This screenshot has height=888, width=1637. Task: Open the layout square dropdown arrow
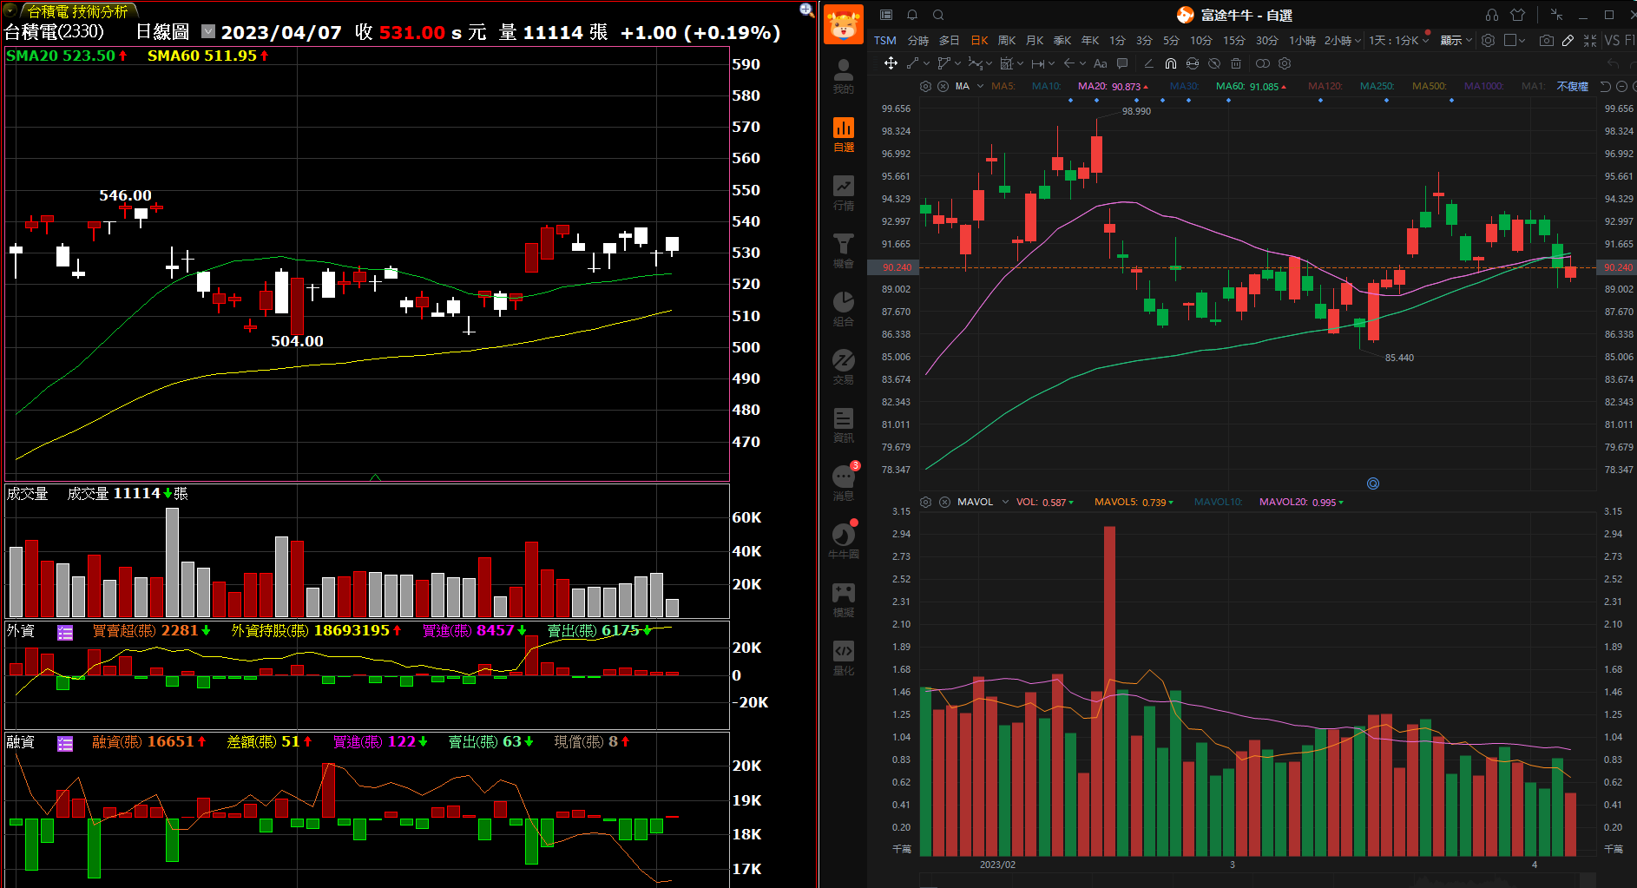(x=1522, y=41)
